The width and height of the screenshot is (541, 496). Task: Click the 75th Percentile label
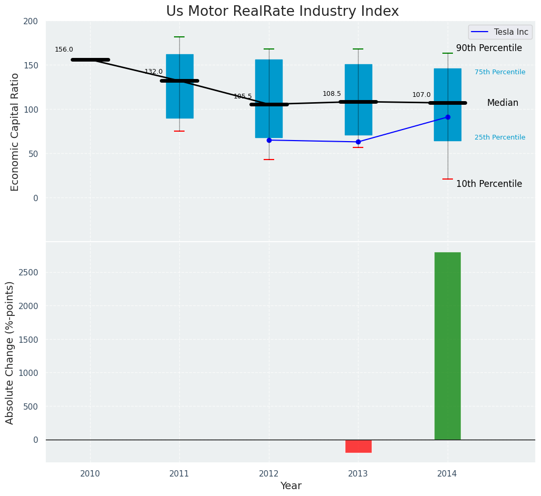[x=499, y=72]
